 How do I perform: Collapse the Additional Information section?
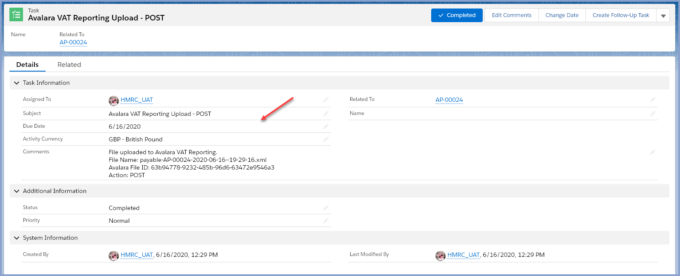click(x=17, y=191)
